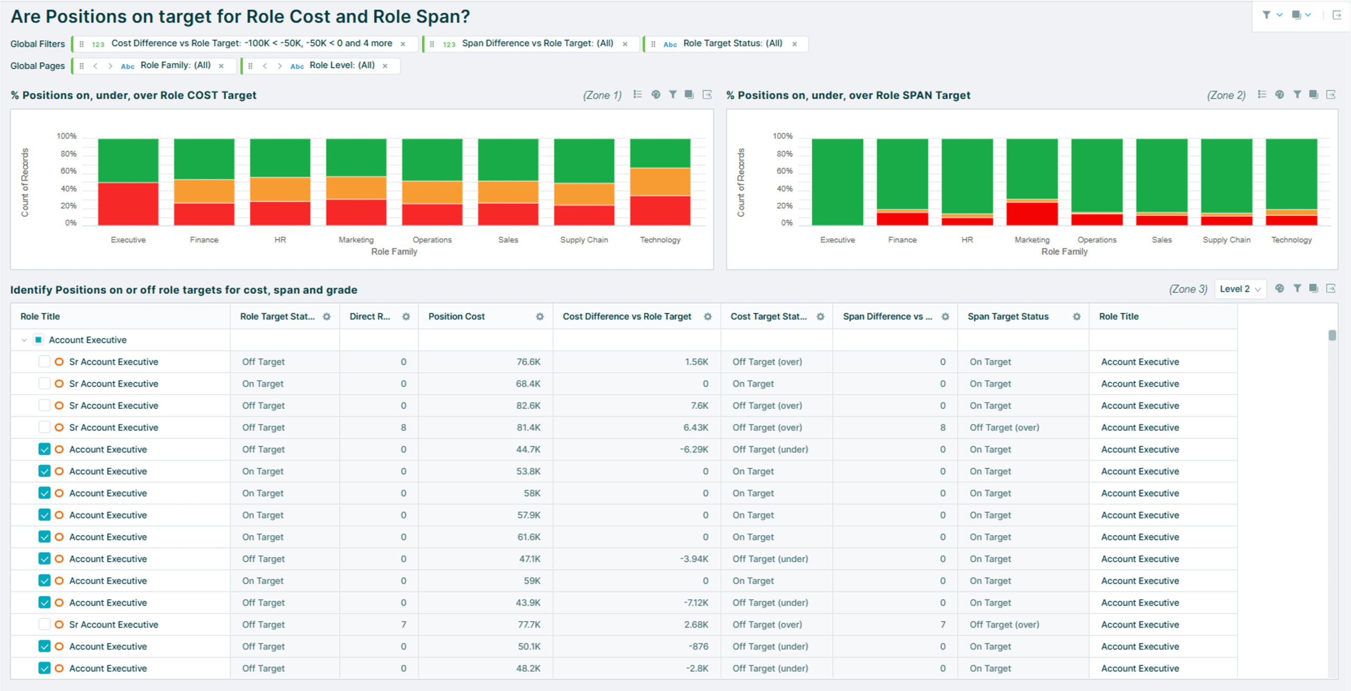Click Zone 1 export icon

tap(707, 94)
